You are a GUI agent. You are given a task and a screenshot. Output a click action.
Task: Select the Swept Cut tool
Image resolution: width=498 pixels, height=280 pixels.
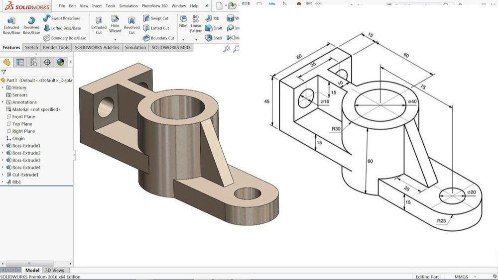pos(156,18)
